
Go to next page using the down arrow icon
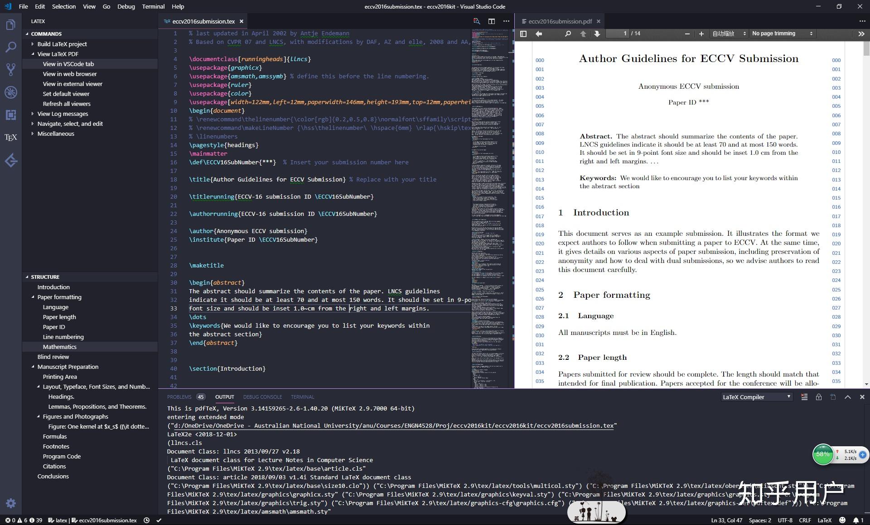[x=598, y=33]
